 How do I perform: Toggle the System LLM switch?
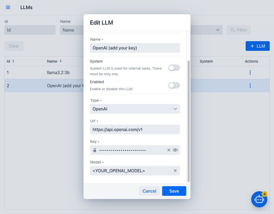[174, 68]
